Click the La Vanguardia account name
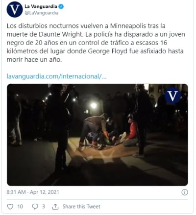The width and height of the screenshot is (196, 215). [41, 6]
